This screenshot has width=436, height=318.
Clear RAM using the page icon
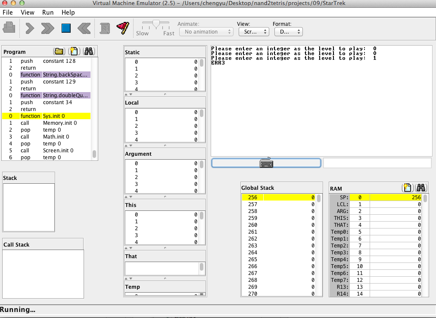pyautogui.click(x=407, y=188)
